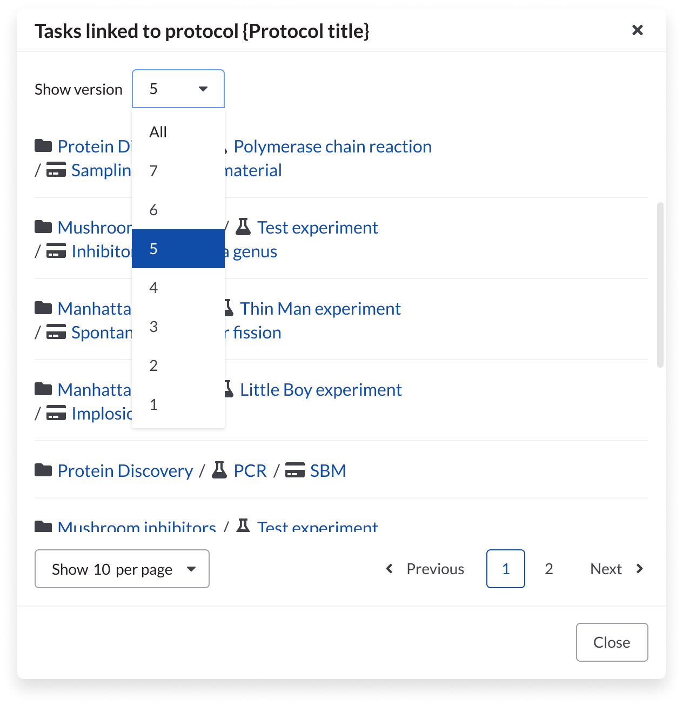Click the folder icon beside Protein Discovery

[x=43, y=470]
